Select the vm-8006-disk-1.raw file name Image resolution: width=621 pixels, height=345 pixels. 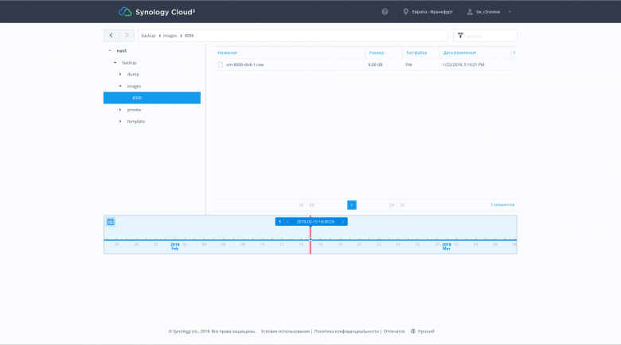(244, 64)
